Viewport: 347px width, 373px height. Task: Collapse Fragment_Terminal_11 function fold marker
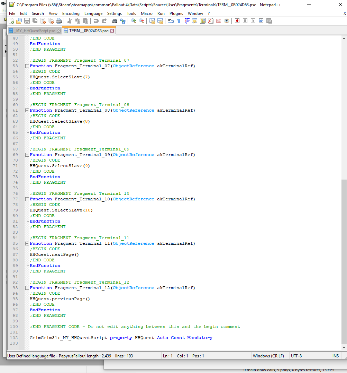[x=27, y=244]
